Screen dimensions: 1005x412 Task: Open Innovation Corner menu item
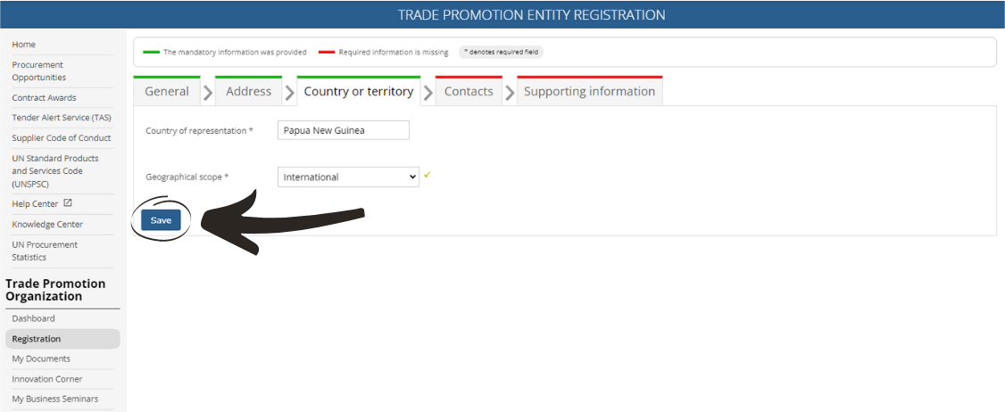(x=47, y=379)
